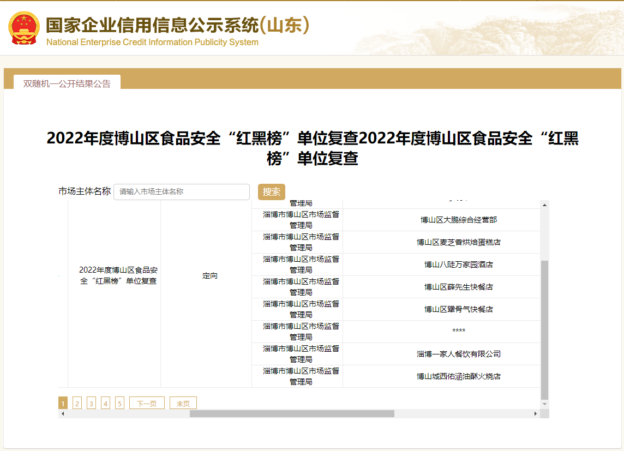Screen dimensions: 624x451
Task: Click 末页 last page button
Action: (183, 404)
